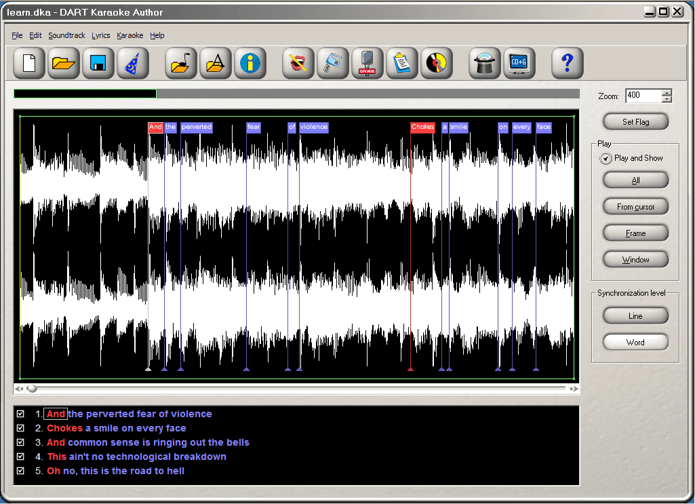
Task: Create a new karaoke project
Action: (28, 62)
